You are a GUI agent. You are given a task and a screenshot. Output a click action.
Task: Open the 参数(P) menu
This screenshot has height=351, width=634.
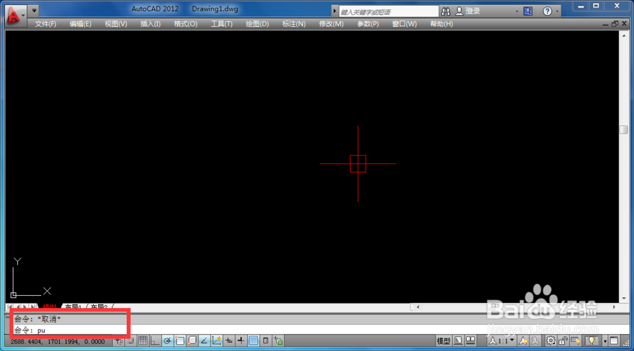pos(368,24)
